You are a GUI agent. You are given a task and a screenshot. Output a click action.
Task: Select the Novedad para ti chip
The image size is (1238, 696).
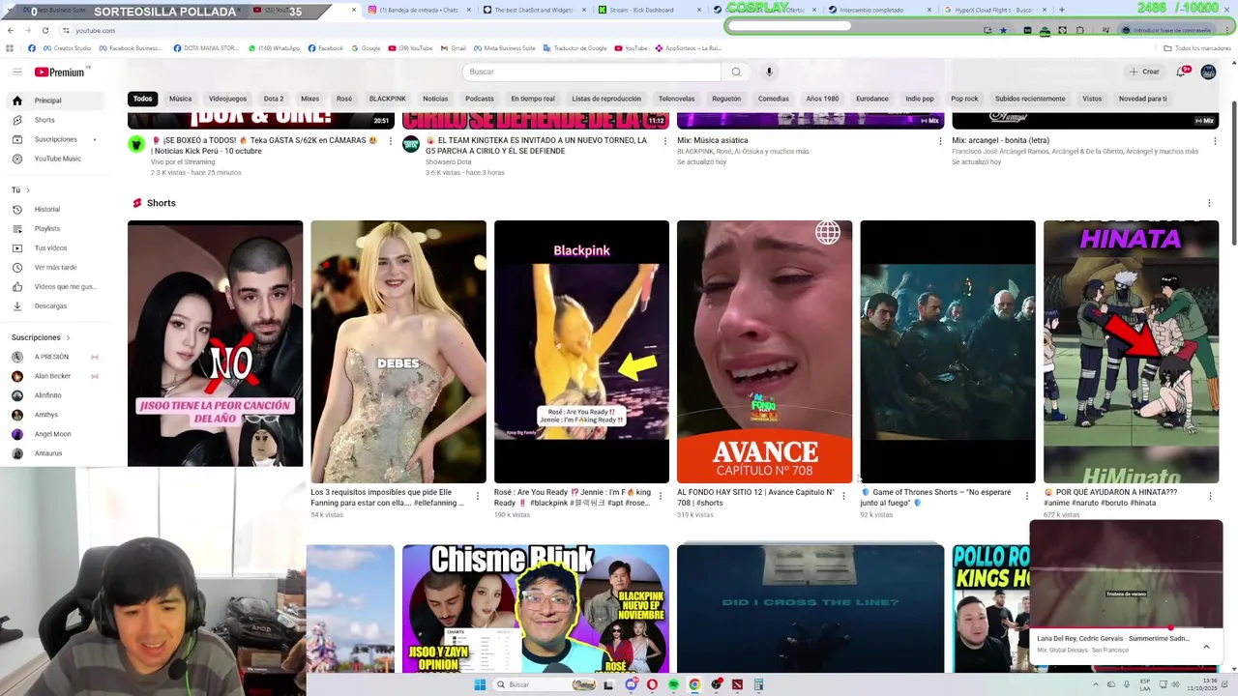pyautogui.click(x=1142, y=99)
